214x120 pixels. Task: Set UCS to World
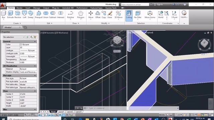(x=160, y=15)
